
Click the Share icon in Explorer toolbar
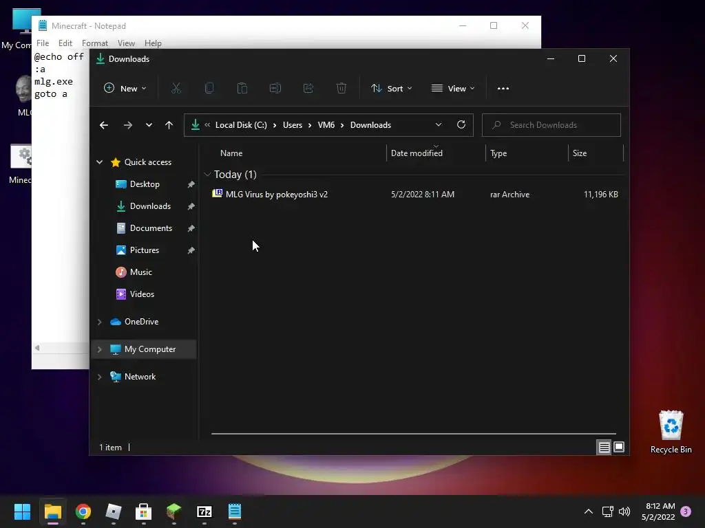308,88
